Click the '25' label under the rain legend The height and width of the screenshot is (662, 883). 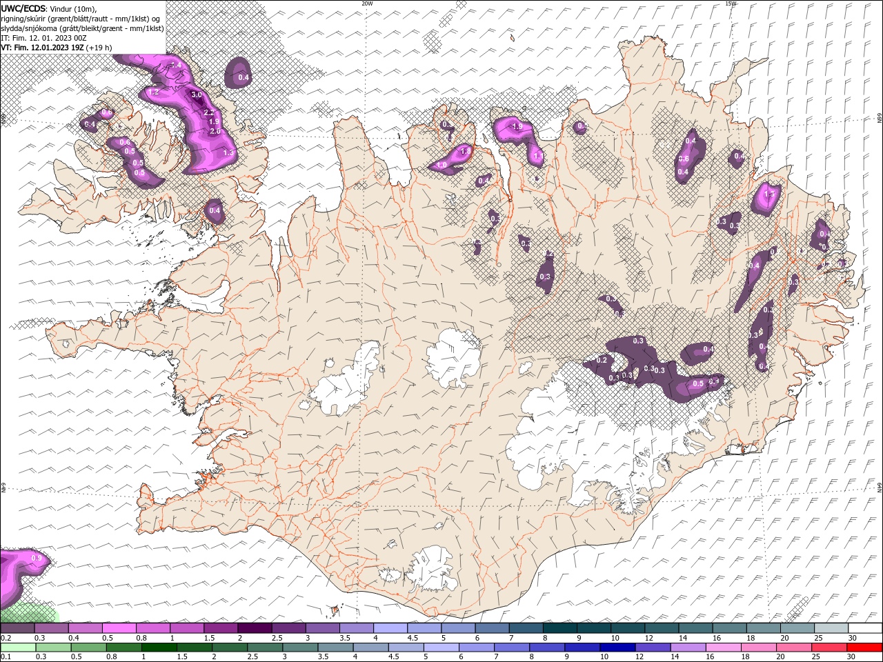(815, 657)
